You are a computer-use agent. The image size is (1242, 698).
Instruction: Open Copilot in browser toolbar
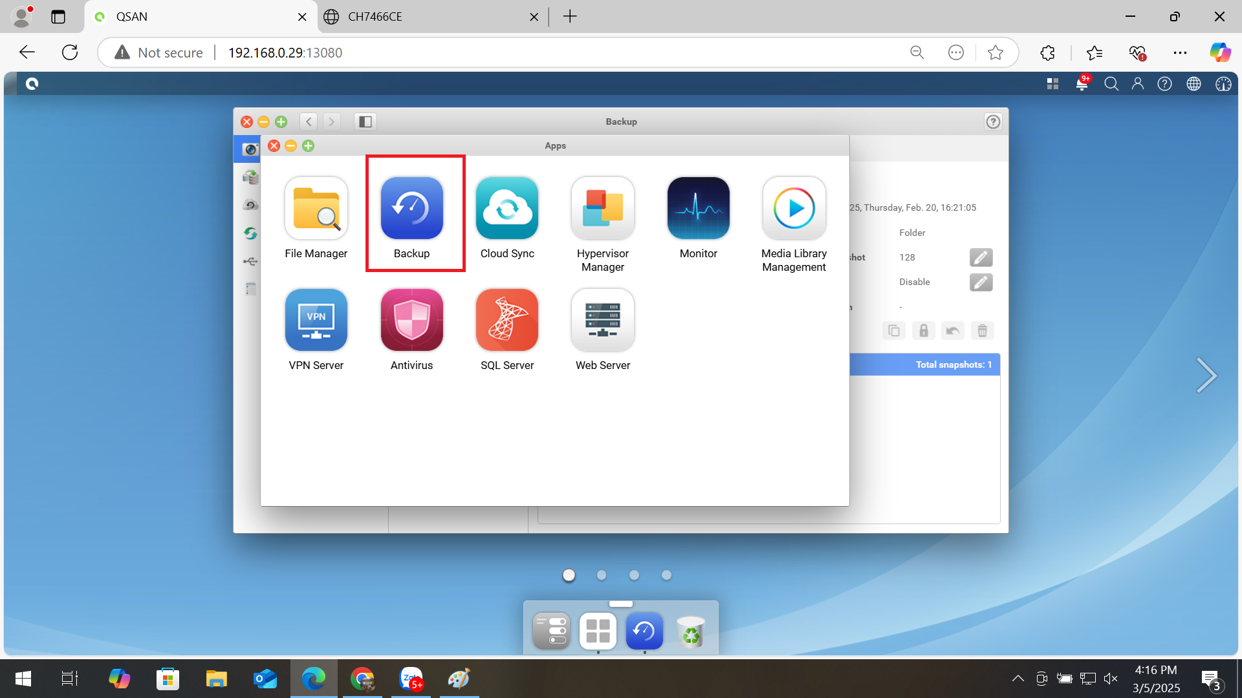point(1221,52)
